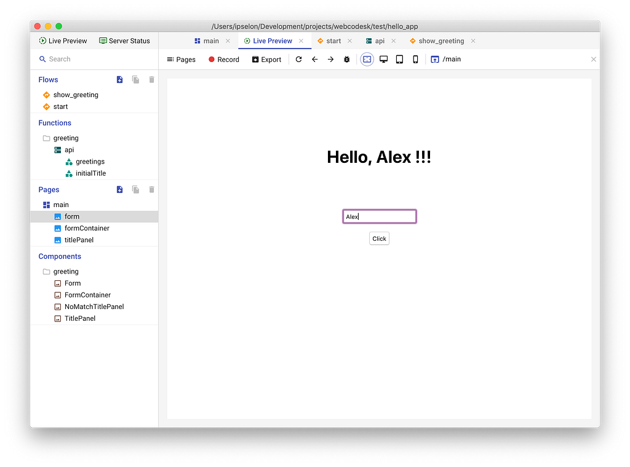Select the FormContainer component

(x=87, y=295)
